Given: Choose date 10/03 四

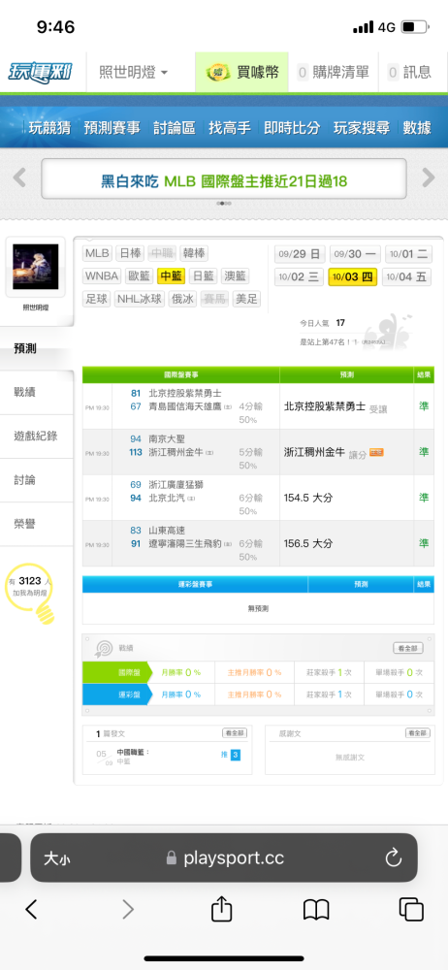Looking at the screenshot, I should [353, 276].
